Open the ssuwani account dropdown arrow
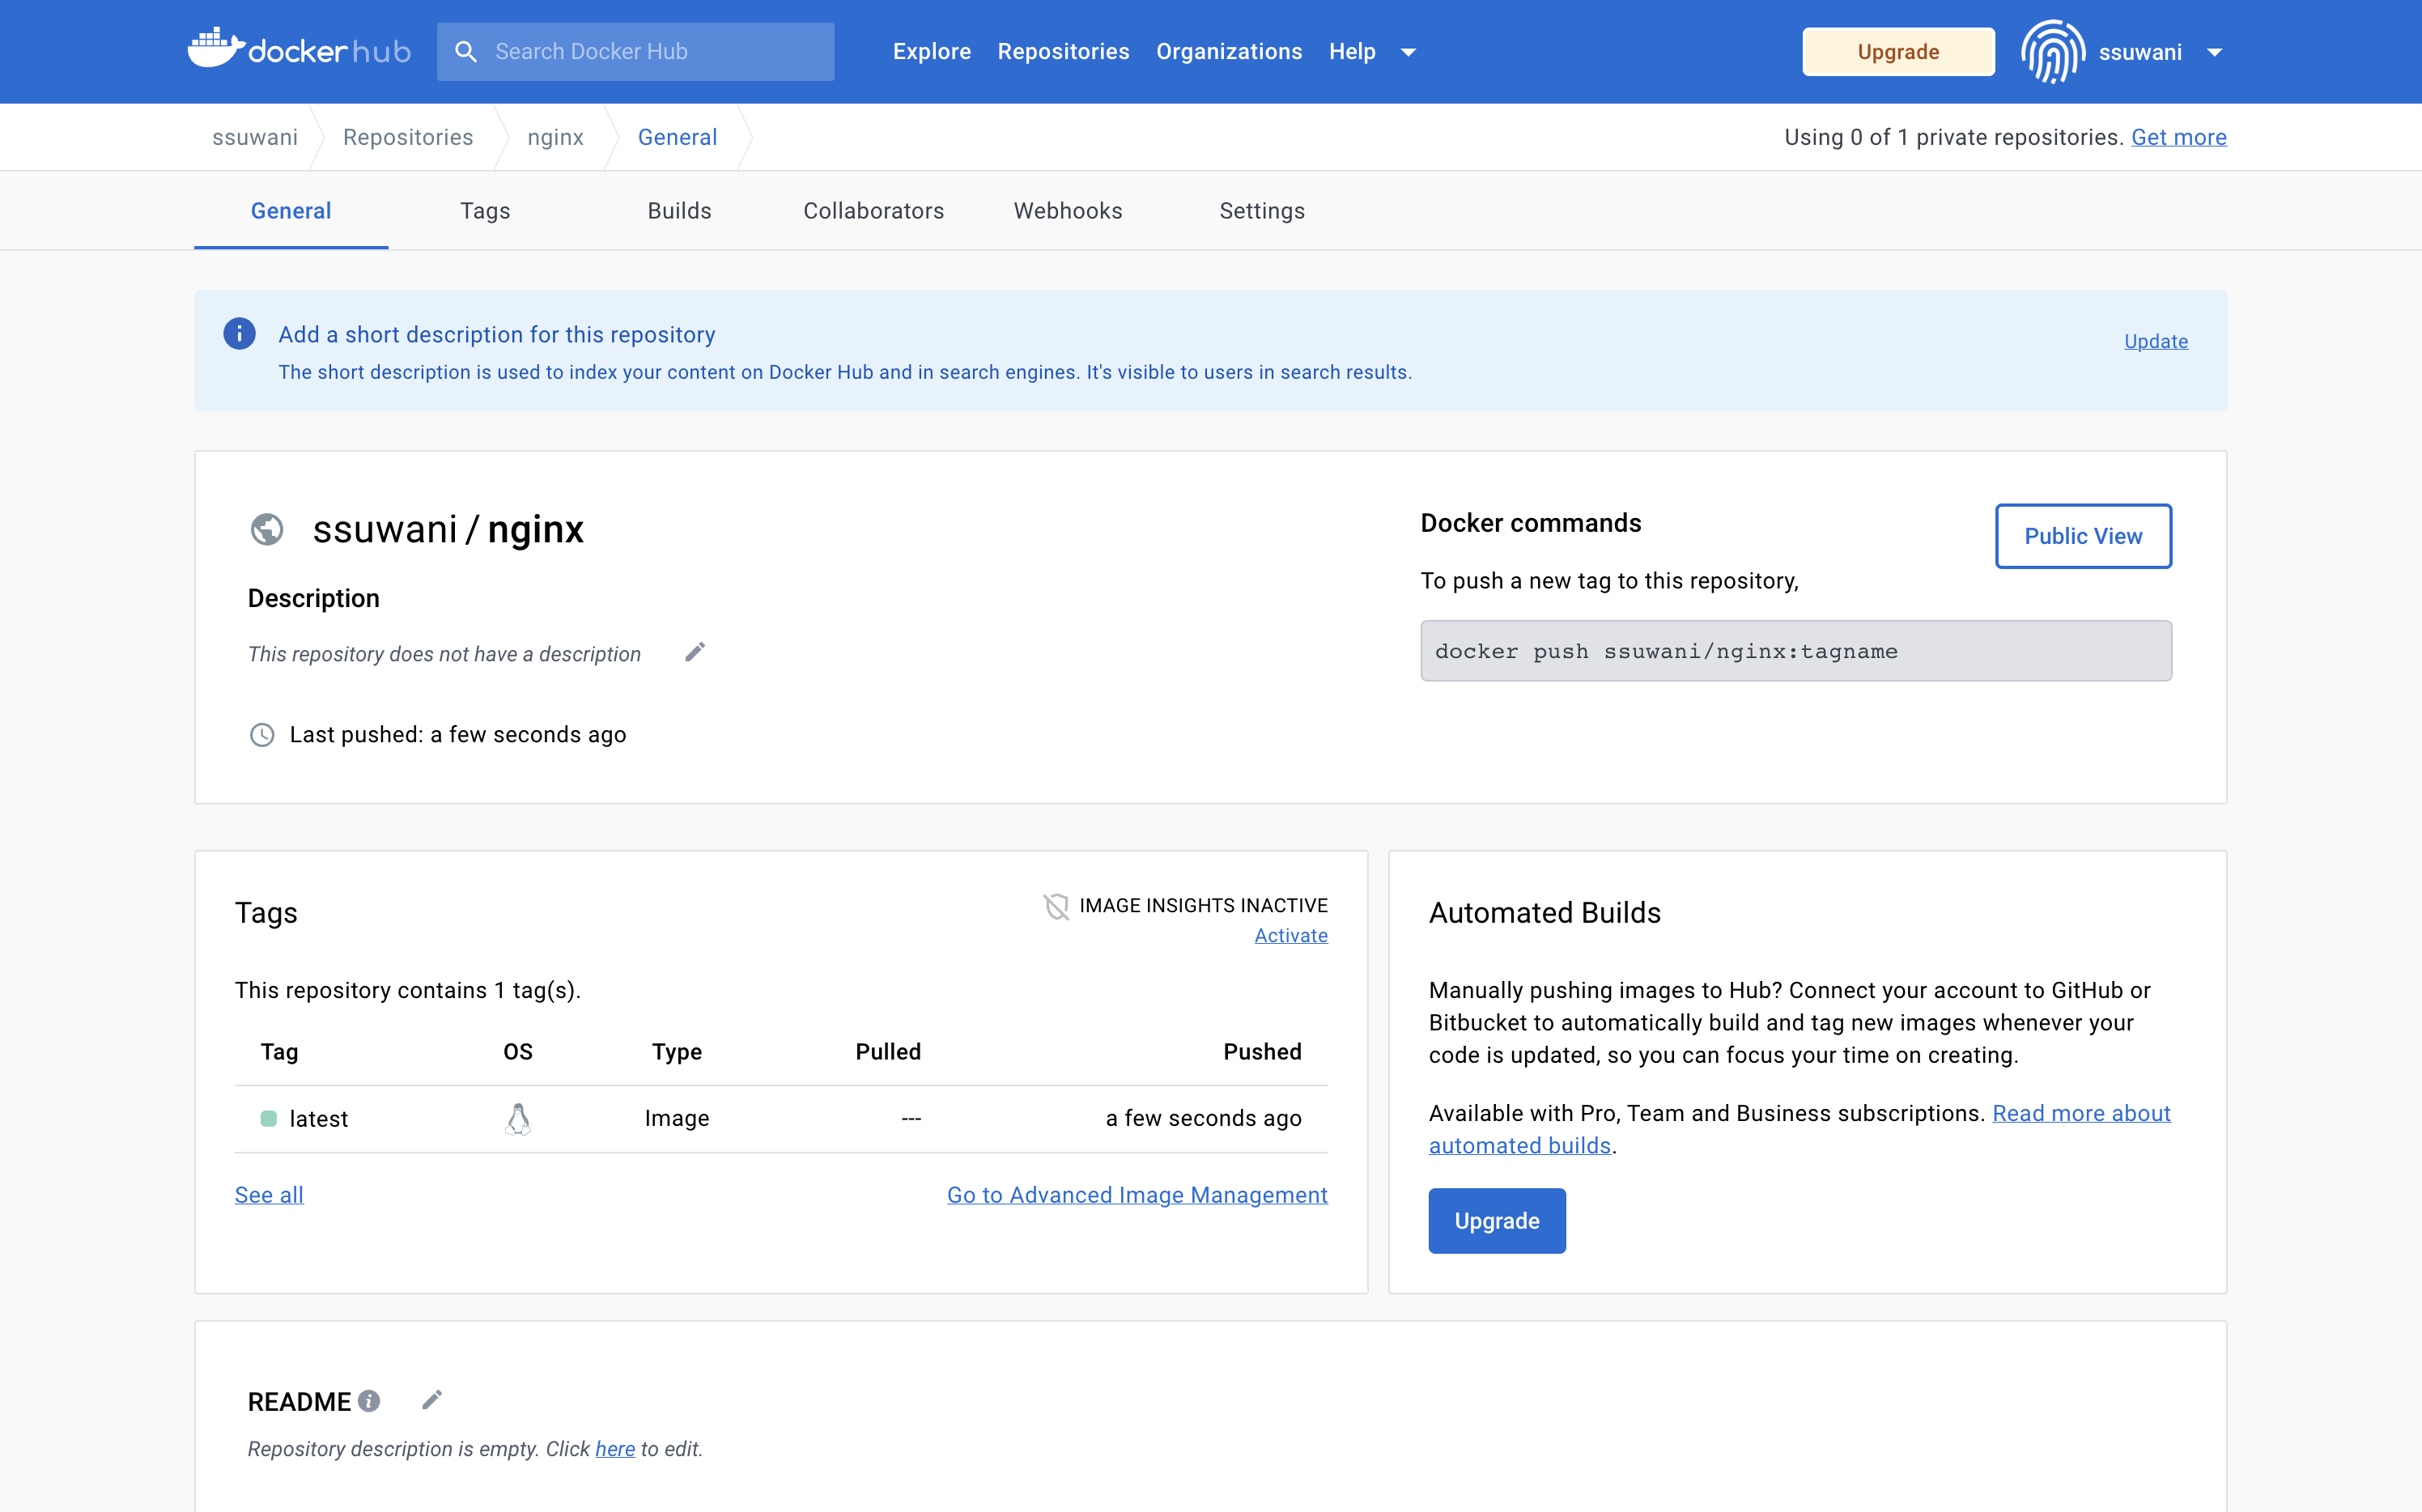 2214,52
